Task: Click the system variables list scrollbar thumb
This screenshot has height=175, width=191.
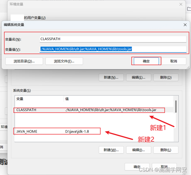Action: [x=176, y=106]
